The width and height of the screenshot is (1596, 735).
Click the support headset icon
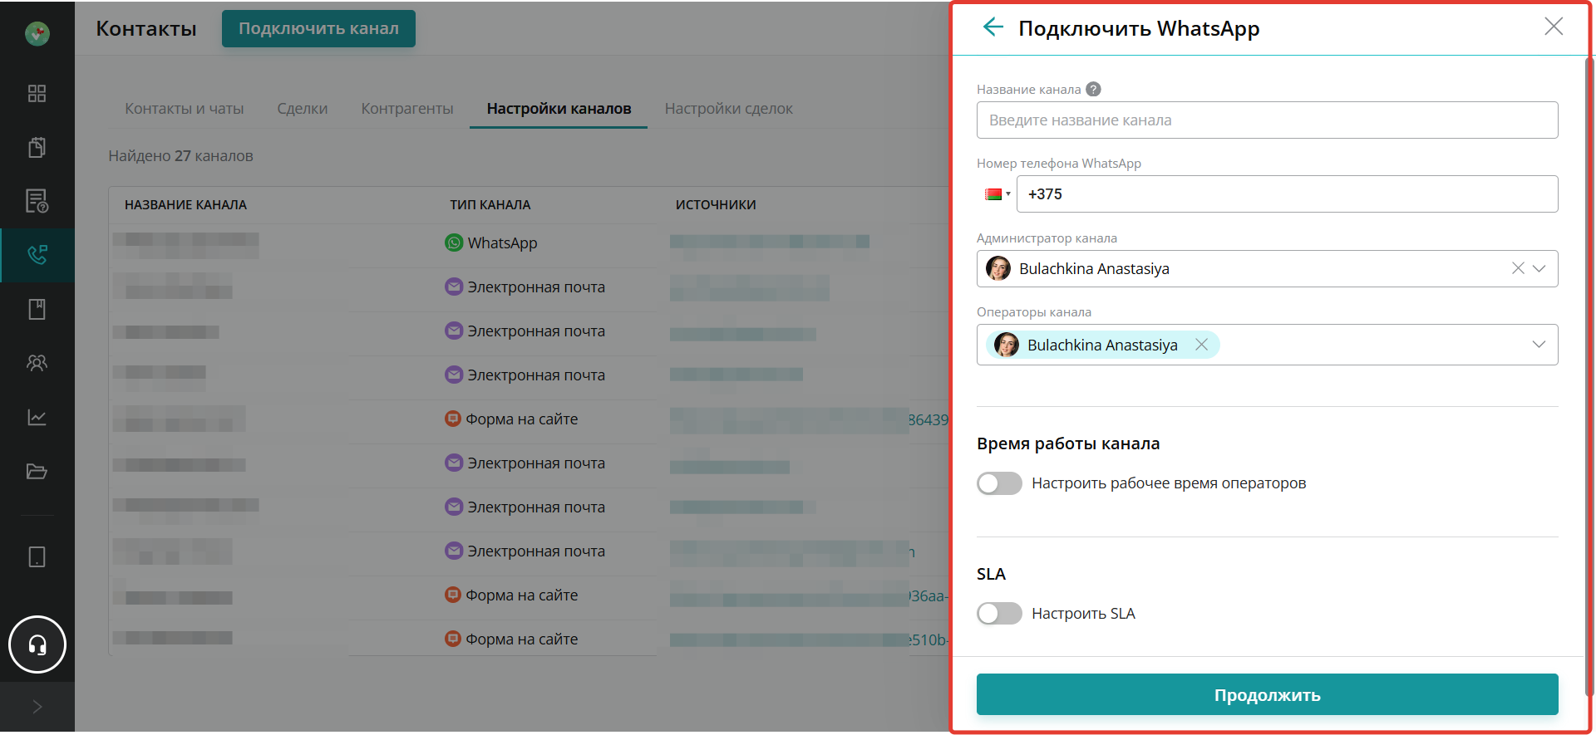37,644
